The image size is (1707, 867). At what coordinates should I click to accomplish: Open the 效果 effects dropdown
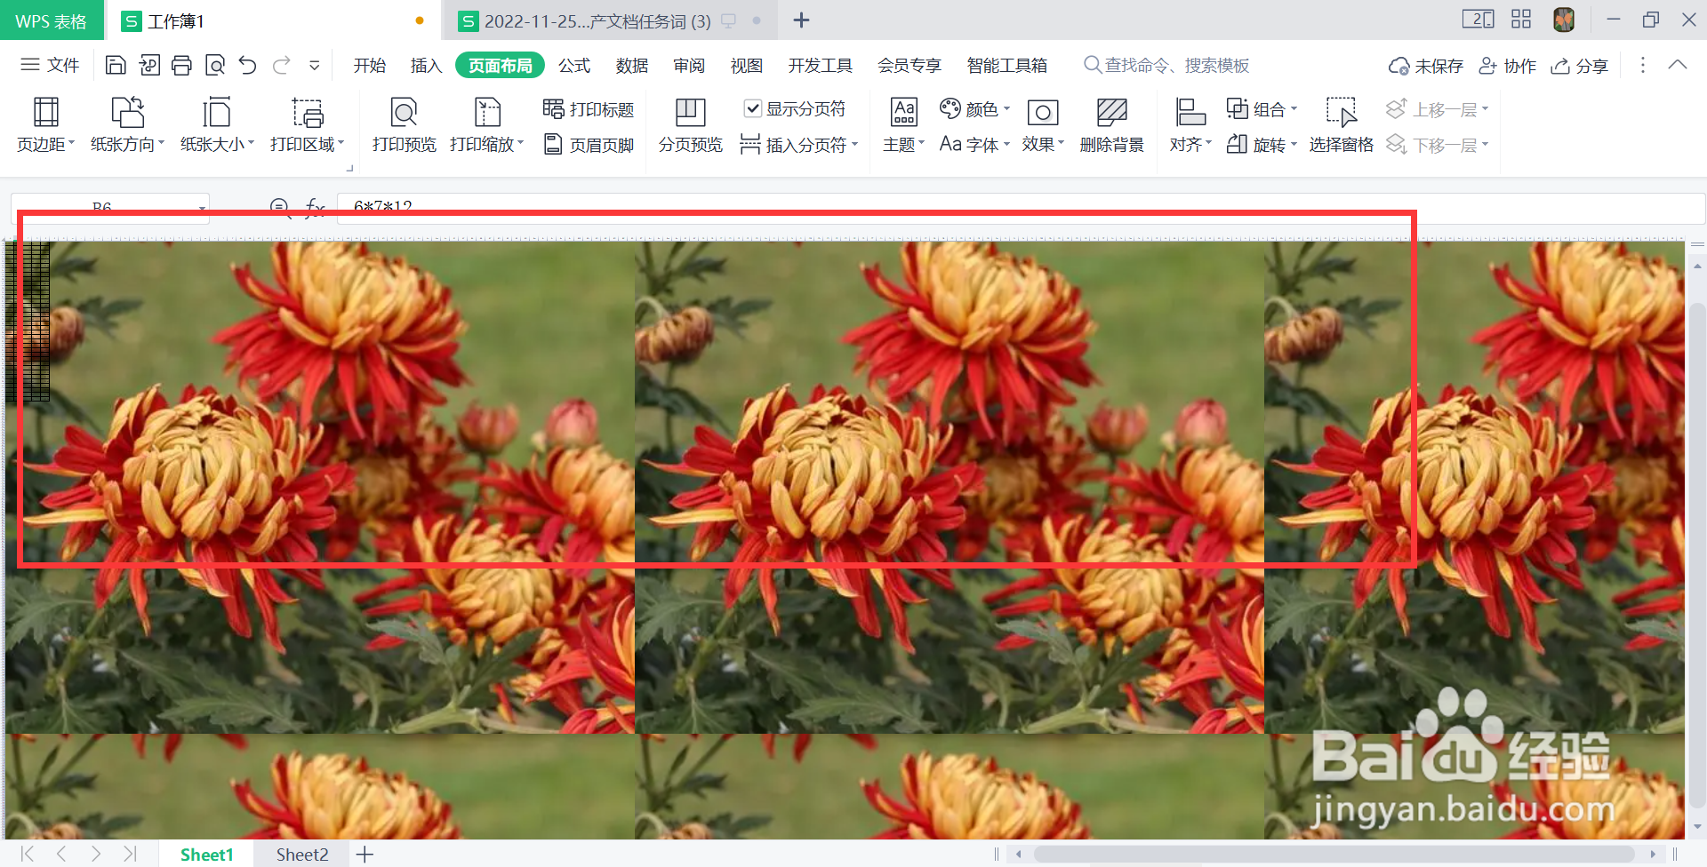[1042, 125]
